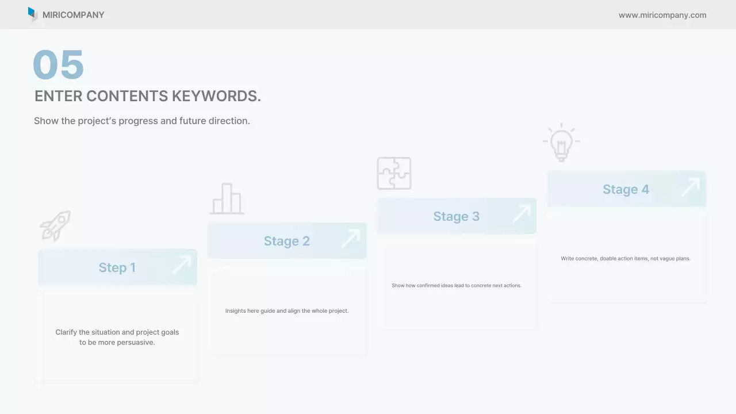This screenshot has width=736, height=414.
Task: Select the Stage 3 header label
Action: tap(456, 216)
